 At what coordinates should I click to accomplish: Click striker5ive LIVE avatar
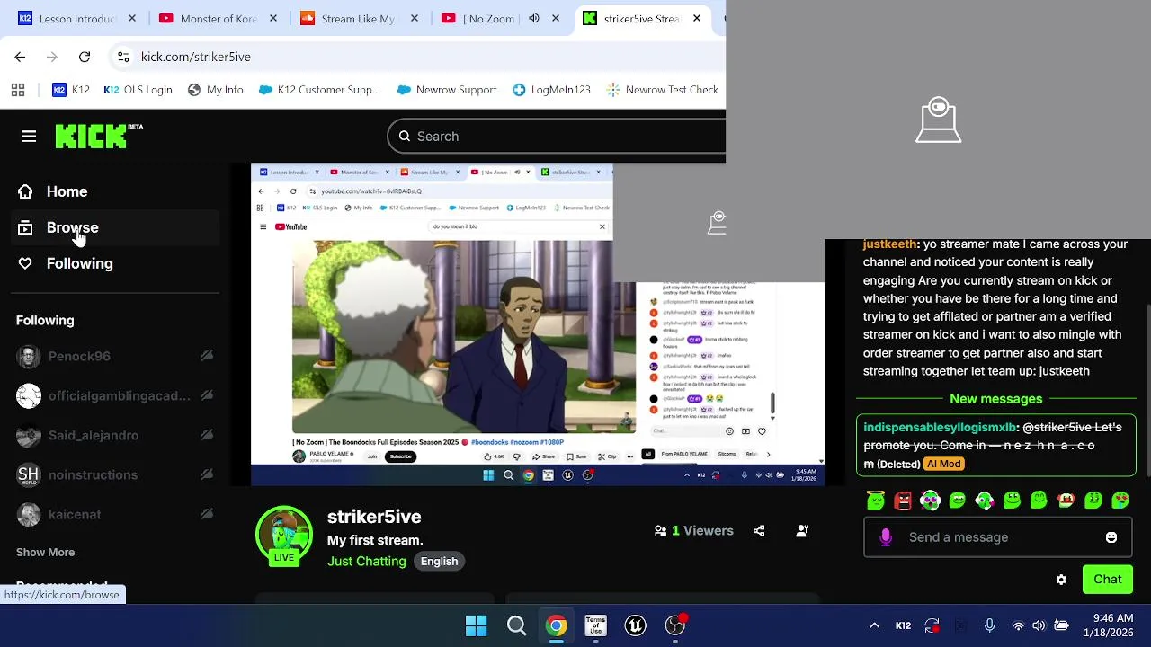tap(284, 536)
